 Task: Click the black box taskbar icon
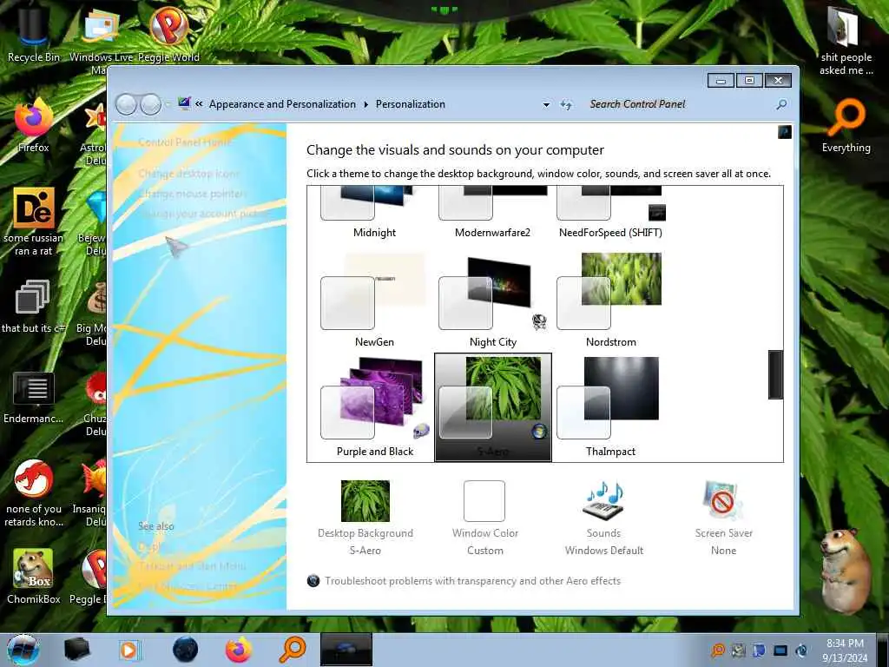tap(77, 650)
